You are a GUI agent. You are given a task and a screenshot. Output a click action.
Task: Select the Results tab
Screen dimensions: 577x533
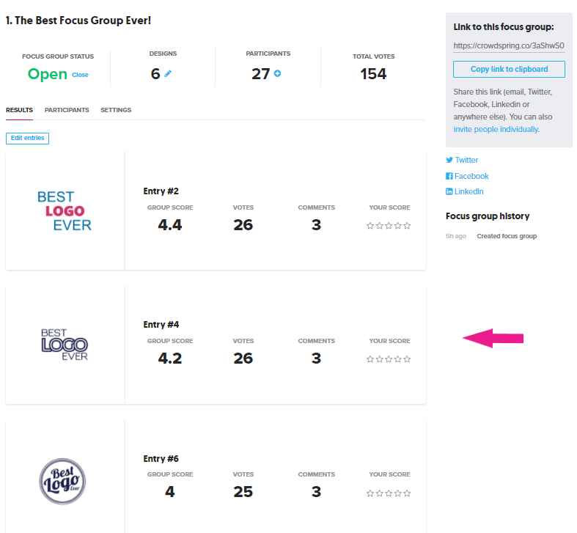point(19,110)
